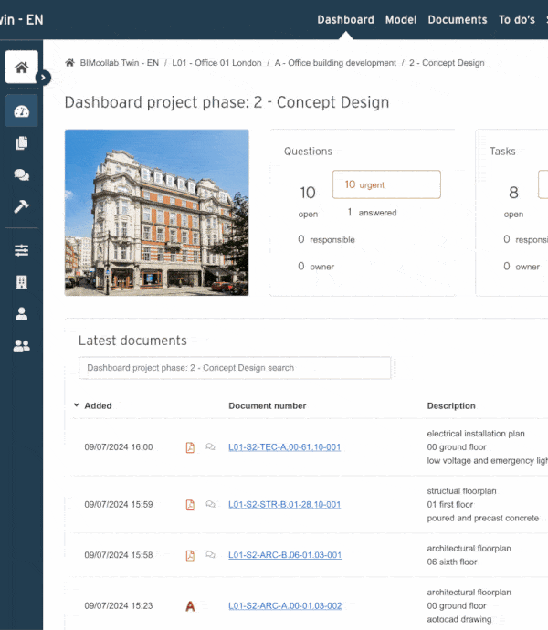
Task: Click AutoCAD icon for L01-S2-ARC-A.00-01.03-002
Action: coord(190,606)
